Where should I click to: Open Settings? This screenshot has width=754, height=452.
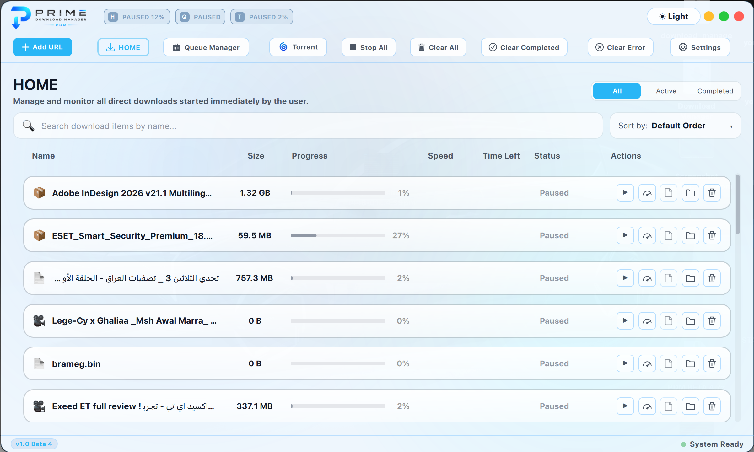coord(700,47)
